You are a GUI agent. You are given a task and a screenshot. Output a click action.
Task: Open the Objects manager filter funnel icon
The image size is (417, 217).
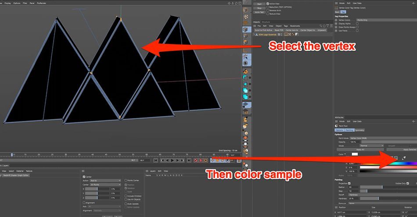click(x=327, y=26)
